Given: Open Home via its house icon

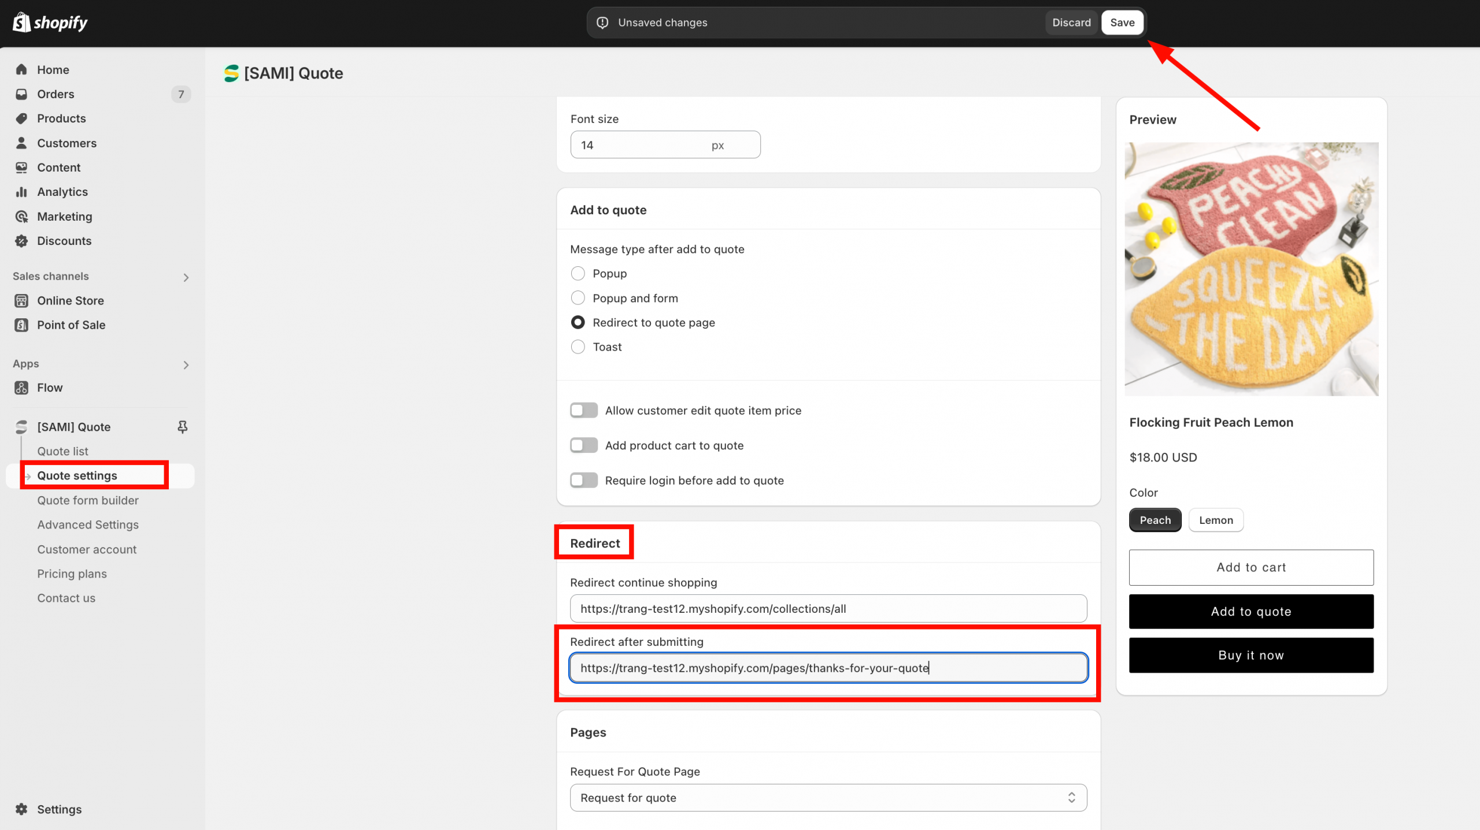Looking at the screenshot, I should 21,69.
